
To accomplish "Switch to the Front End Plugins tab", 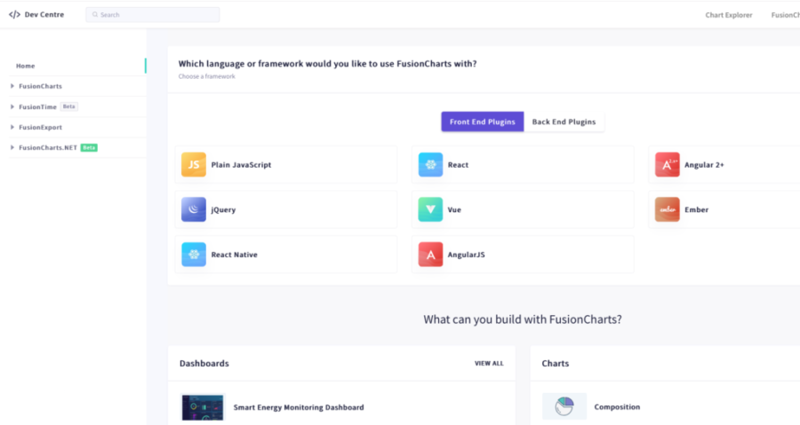I will pyautogui.click(x=482, y=122).
